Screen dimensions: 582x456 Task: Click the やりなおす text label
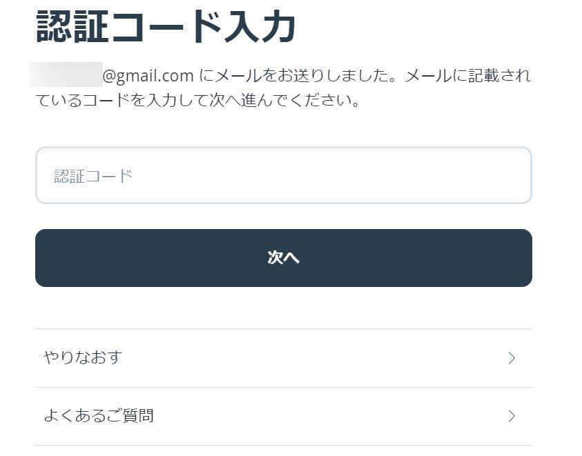click(x=83, y=358)
